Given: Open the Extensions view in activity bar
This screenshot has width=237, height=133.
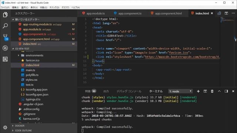Looking at the screenshot, I should (x=5, y=59).
